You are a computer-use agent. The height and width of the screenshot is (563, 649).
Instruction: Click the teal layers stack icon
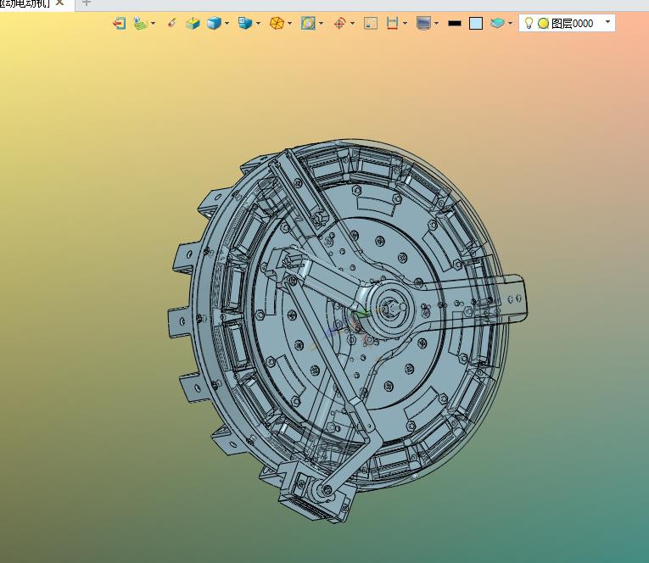click(497, 23)
